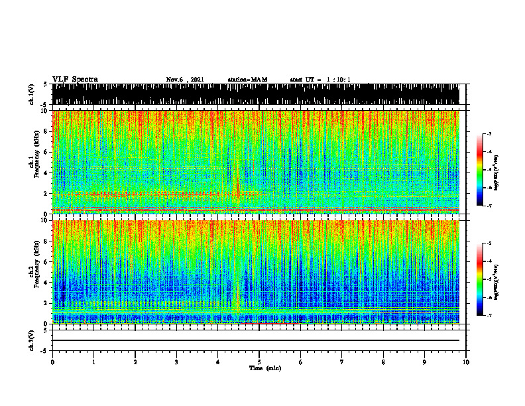Select the date text "Nov.6 , 2021"
525x406 pixels.
coord(185,80)
